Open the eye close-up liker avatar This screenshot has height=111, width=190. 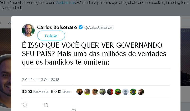95,92
